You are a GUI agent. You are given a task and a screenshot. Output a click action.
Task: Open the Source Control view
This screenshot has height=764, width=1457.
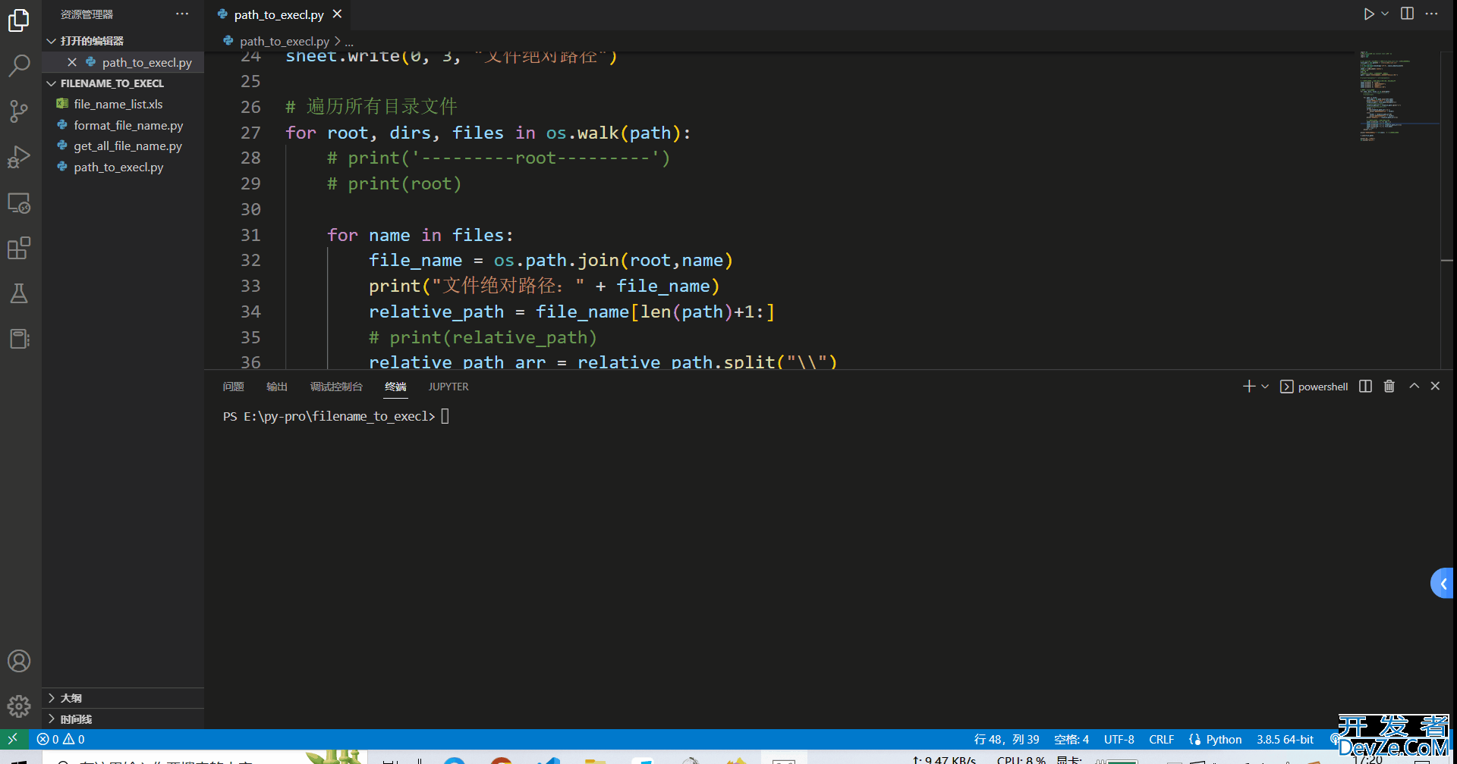[19, 111]
